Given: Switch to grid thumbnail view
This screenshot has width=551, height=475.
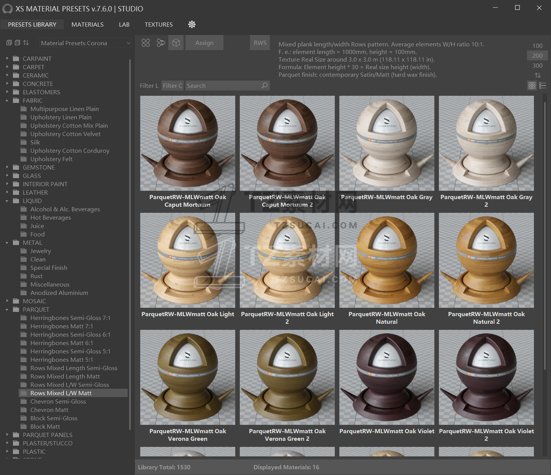Looking at the screenshot, I should [x=532, y=85].
